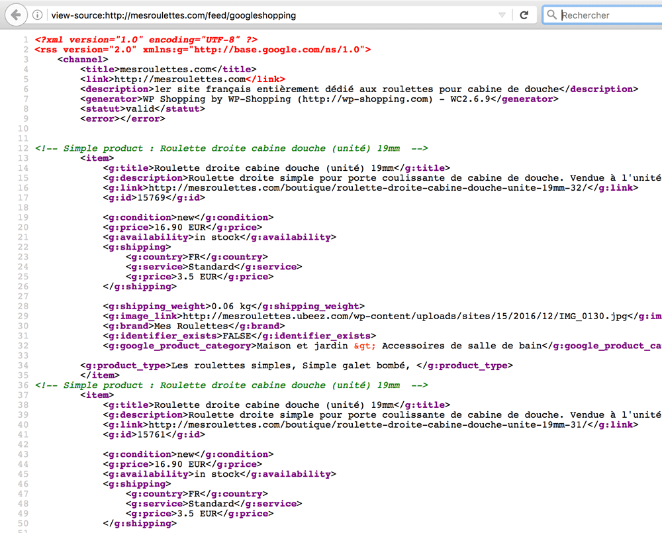Viewport: 662px width, 533px height.
Task: Click the product id value 15769
Action: point(151,197)
